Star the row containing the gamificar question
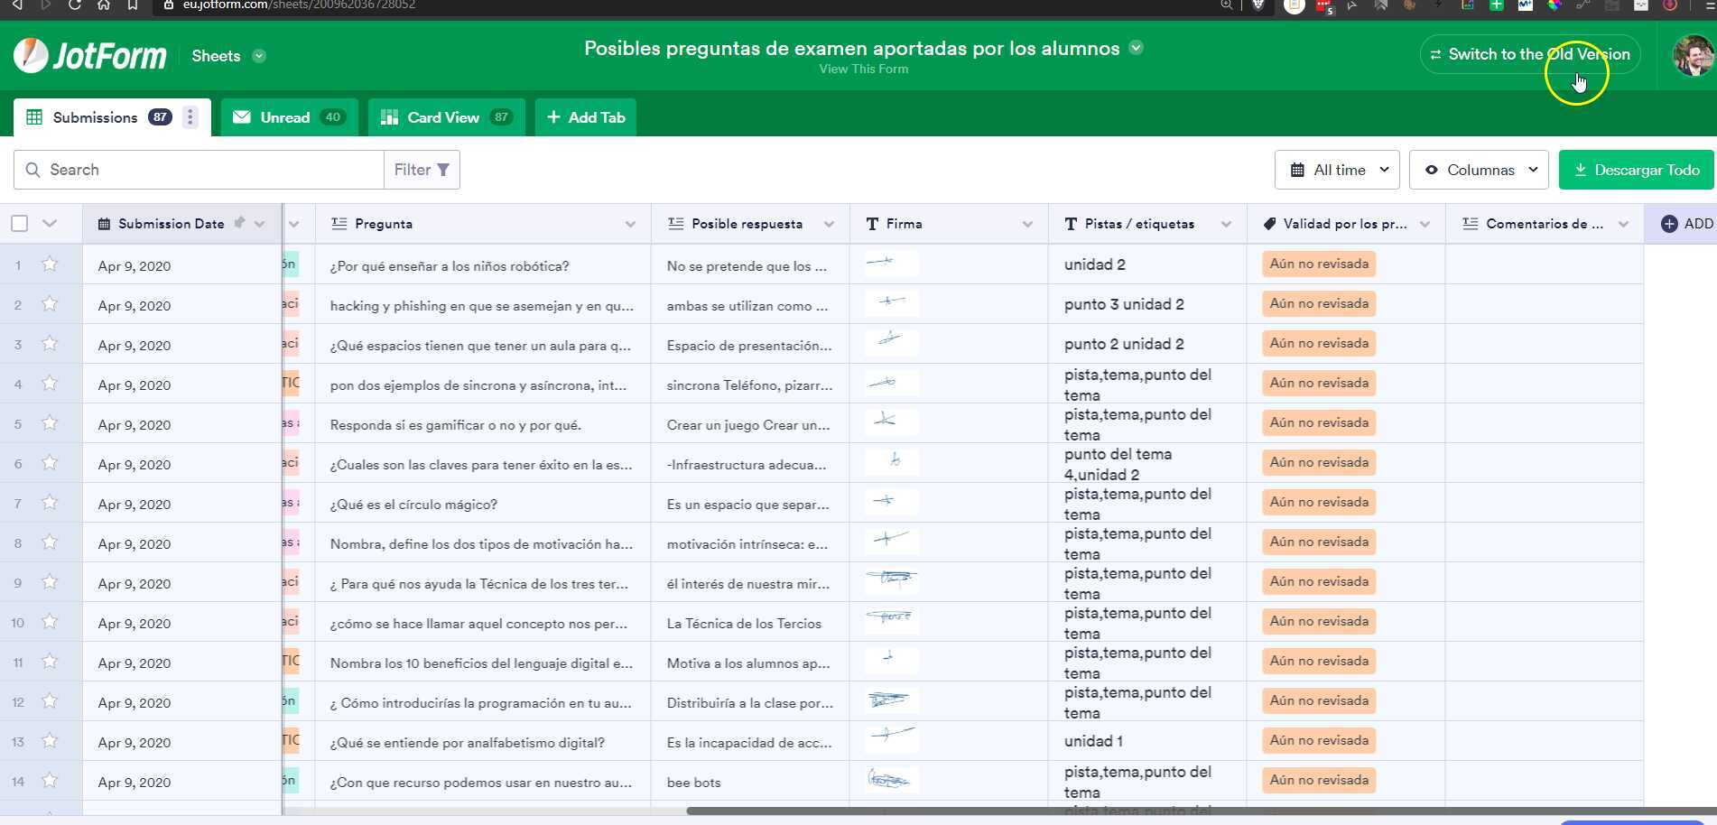The width and height of the screenshot is (1717, 825). tap(50, 423)
